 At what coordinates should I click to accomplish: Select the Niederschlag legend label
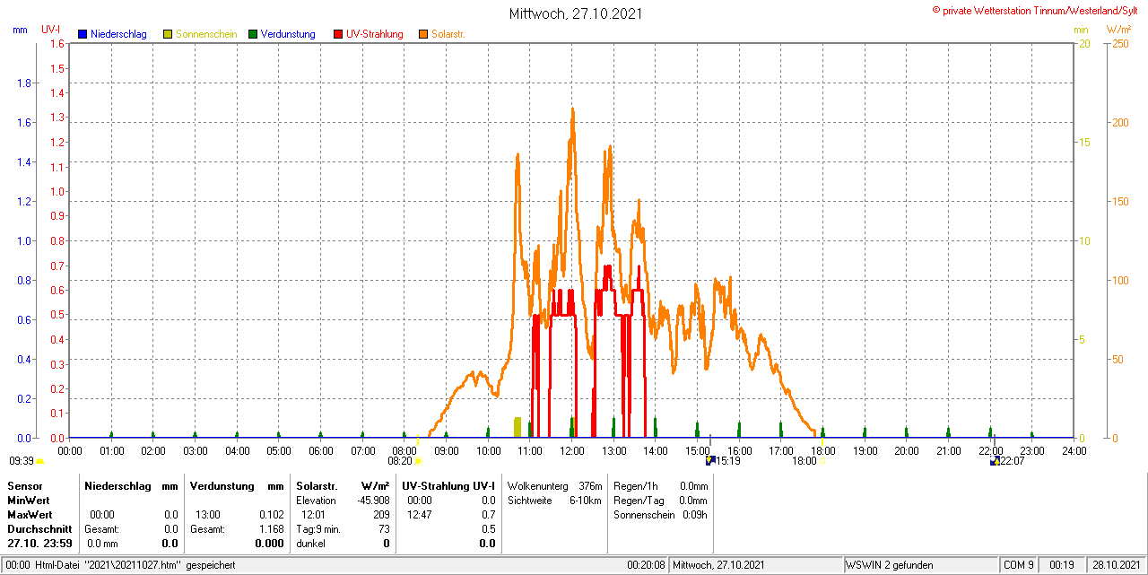(118, 34)
